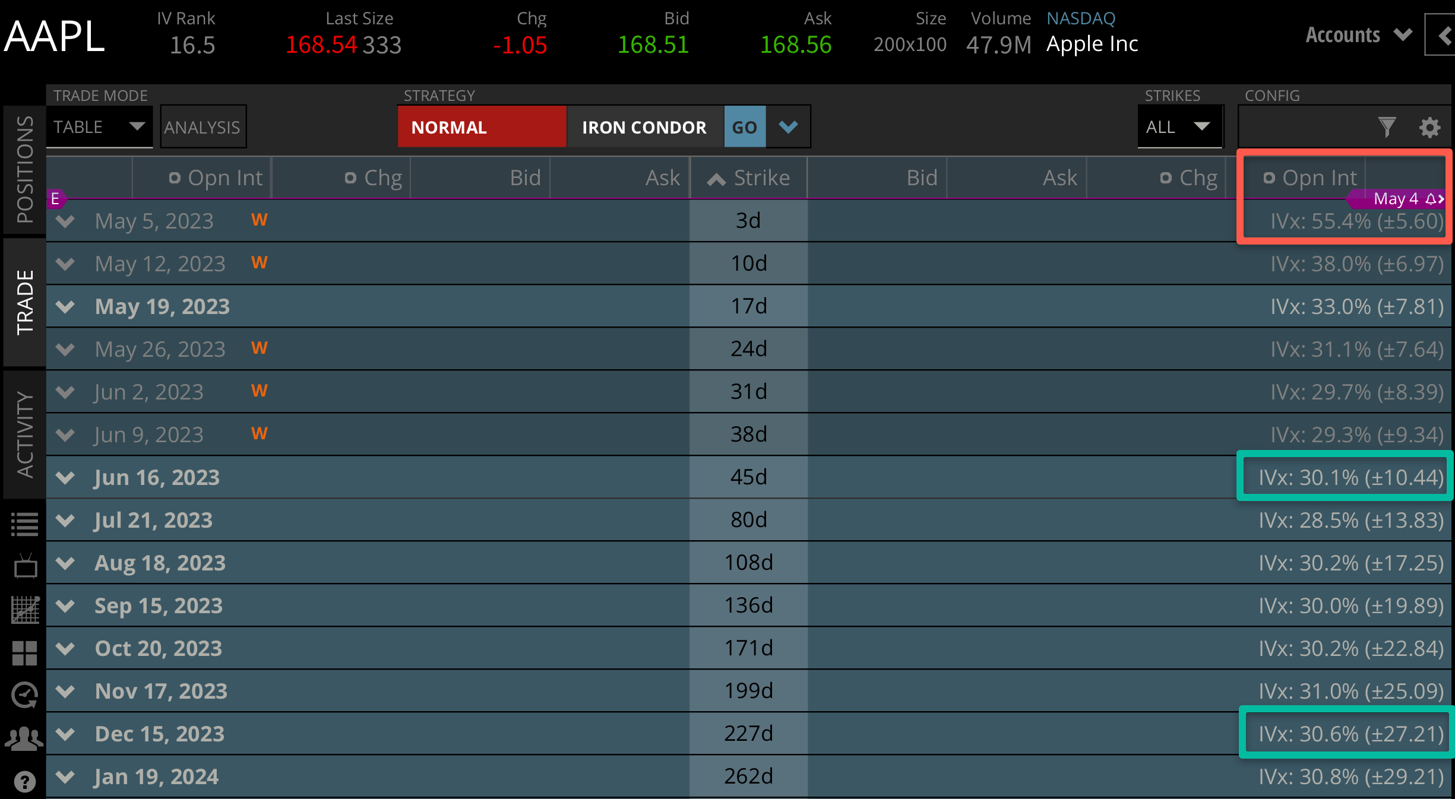1455x799 pixels.
Task: Open the TABLE trade mode dropdown
Action: pyautogui.click(x=99, y=126)
